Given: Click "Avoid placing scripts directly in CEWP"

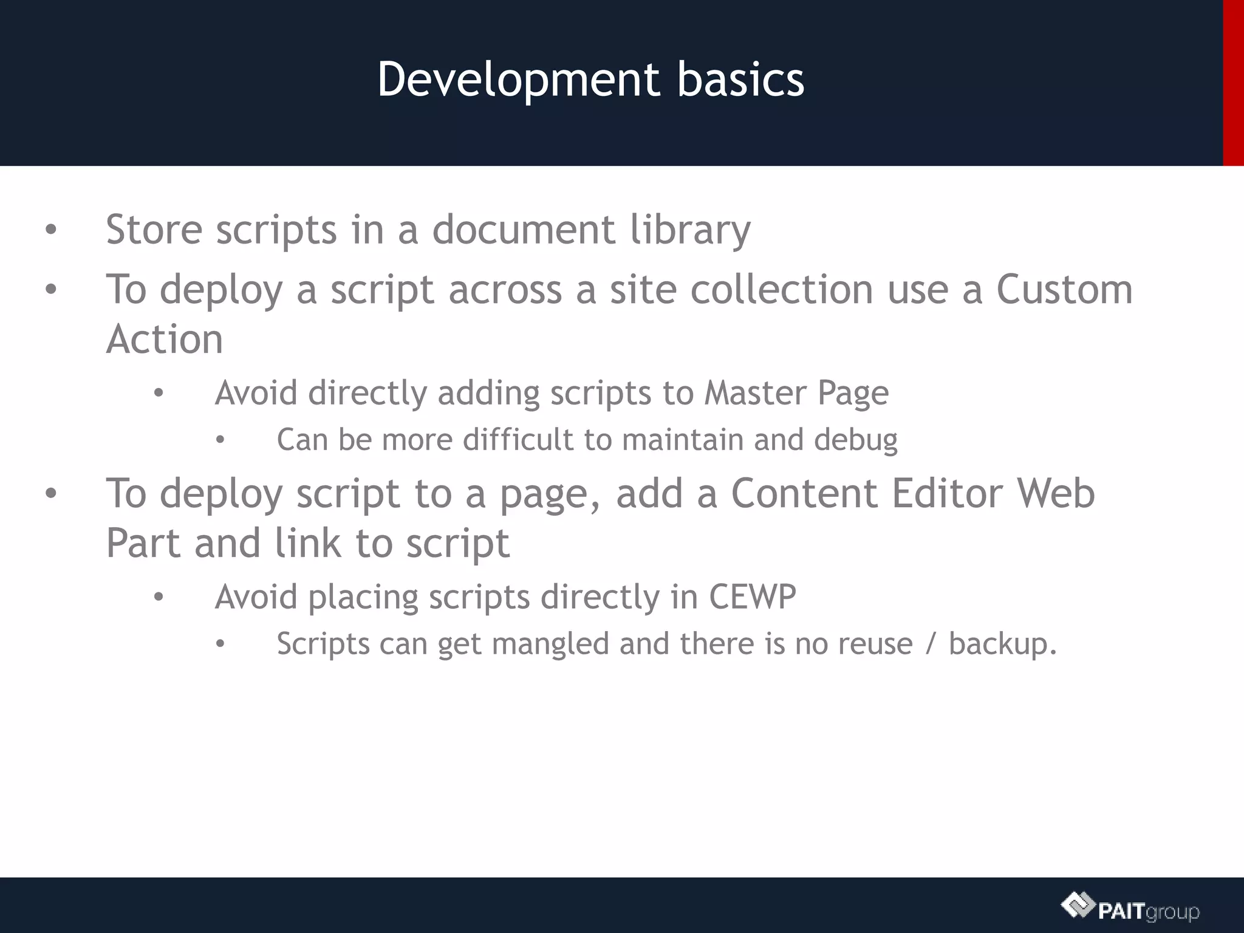Looking at the screenshot, I should [x=505, y=596].
